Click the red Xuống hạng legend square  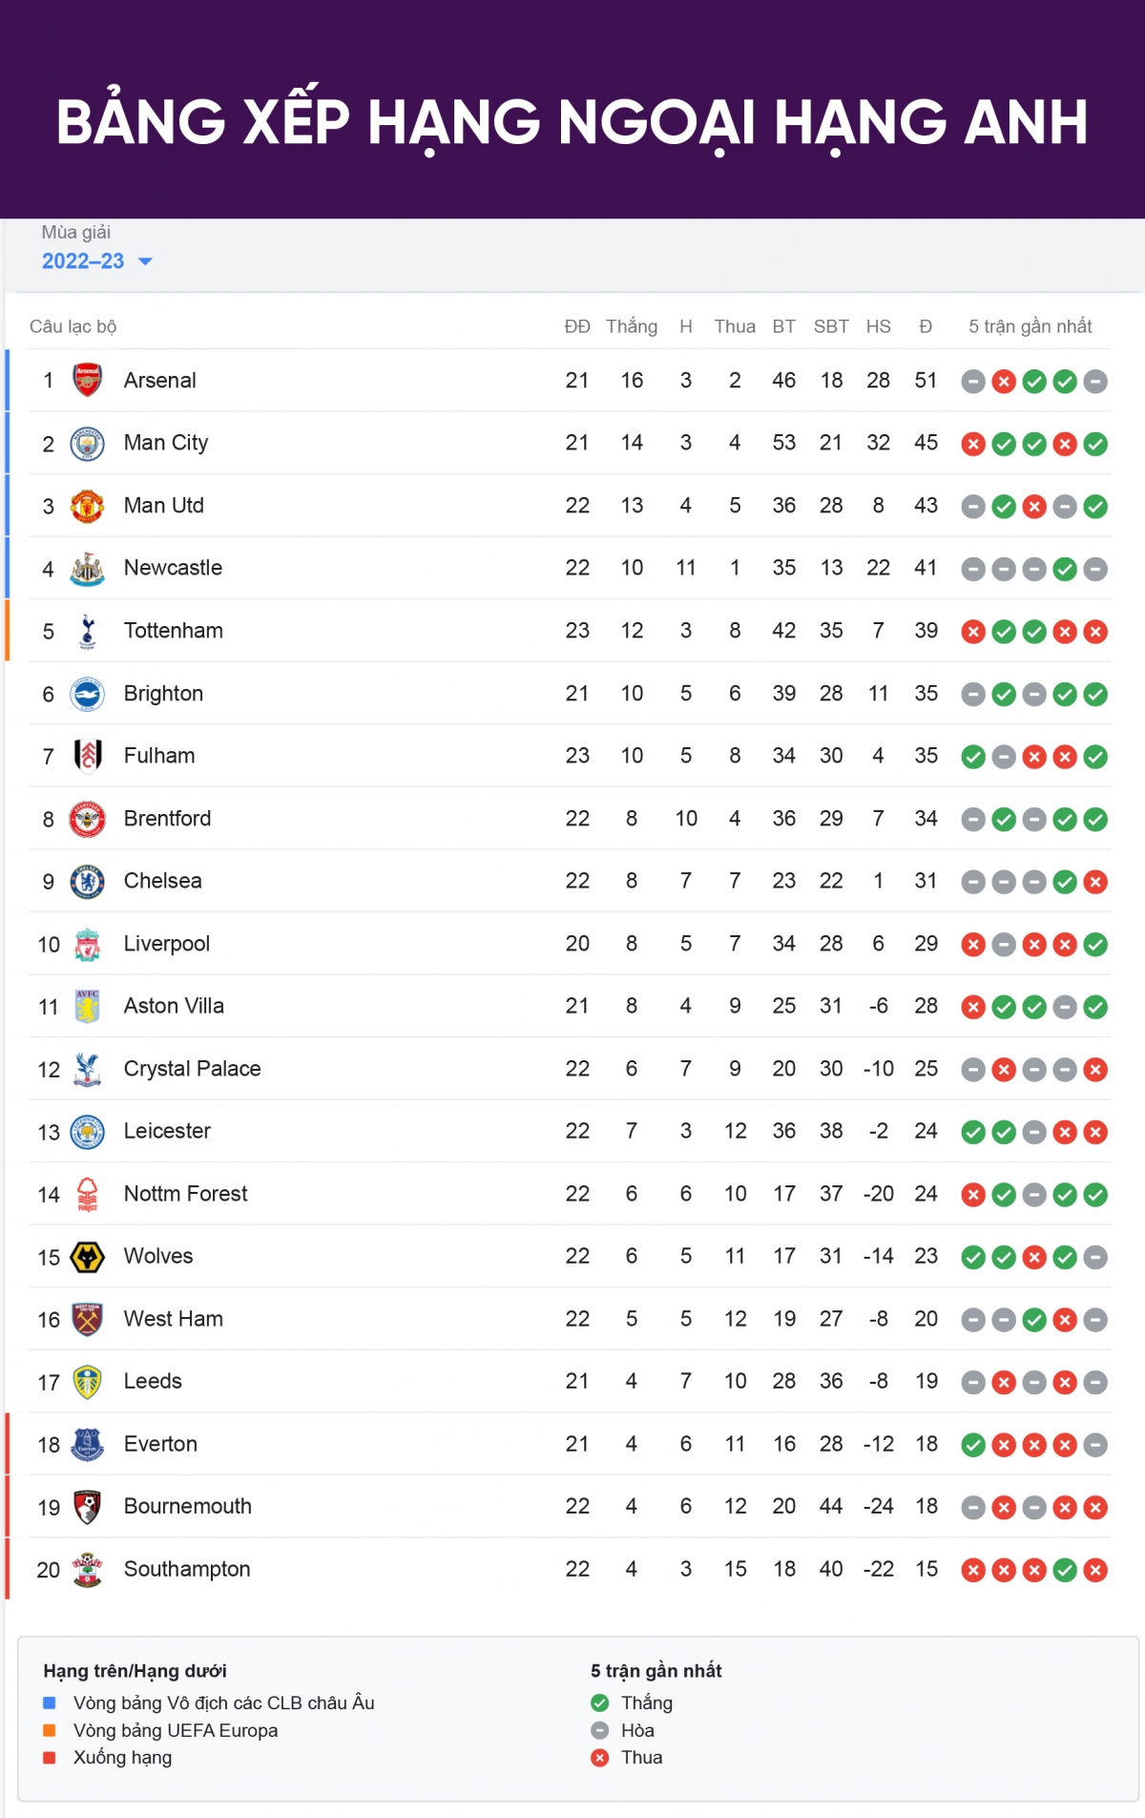[50, 1757]
